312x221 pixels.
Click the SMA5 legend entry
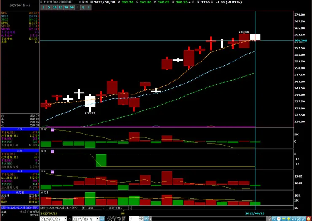coord(20,13)
